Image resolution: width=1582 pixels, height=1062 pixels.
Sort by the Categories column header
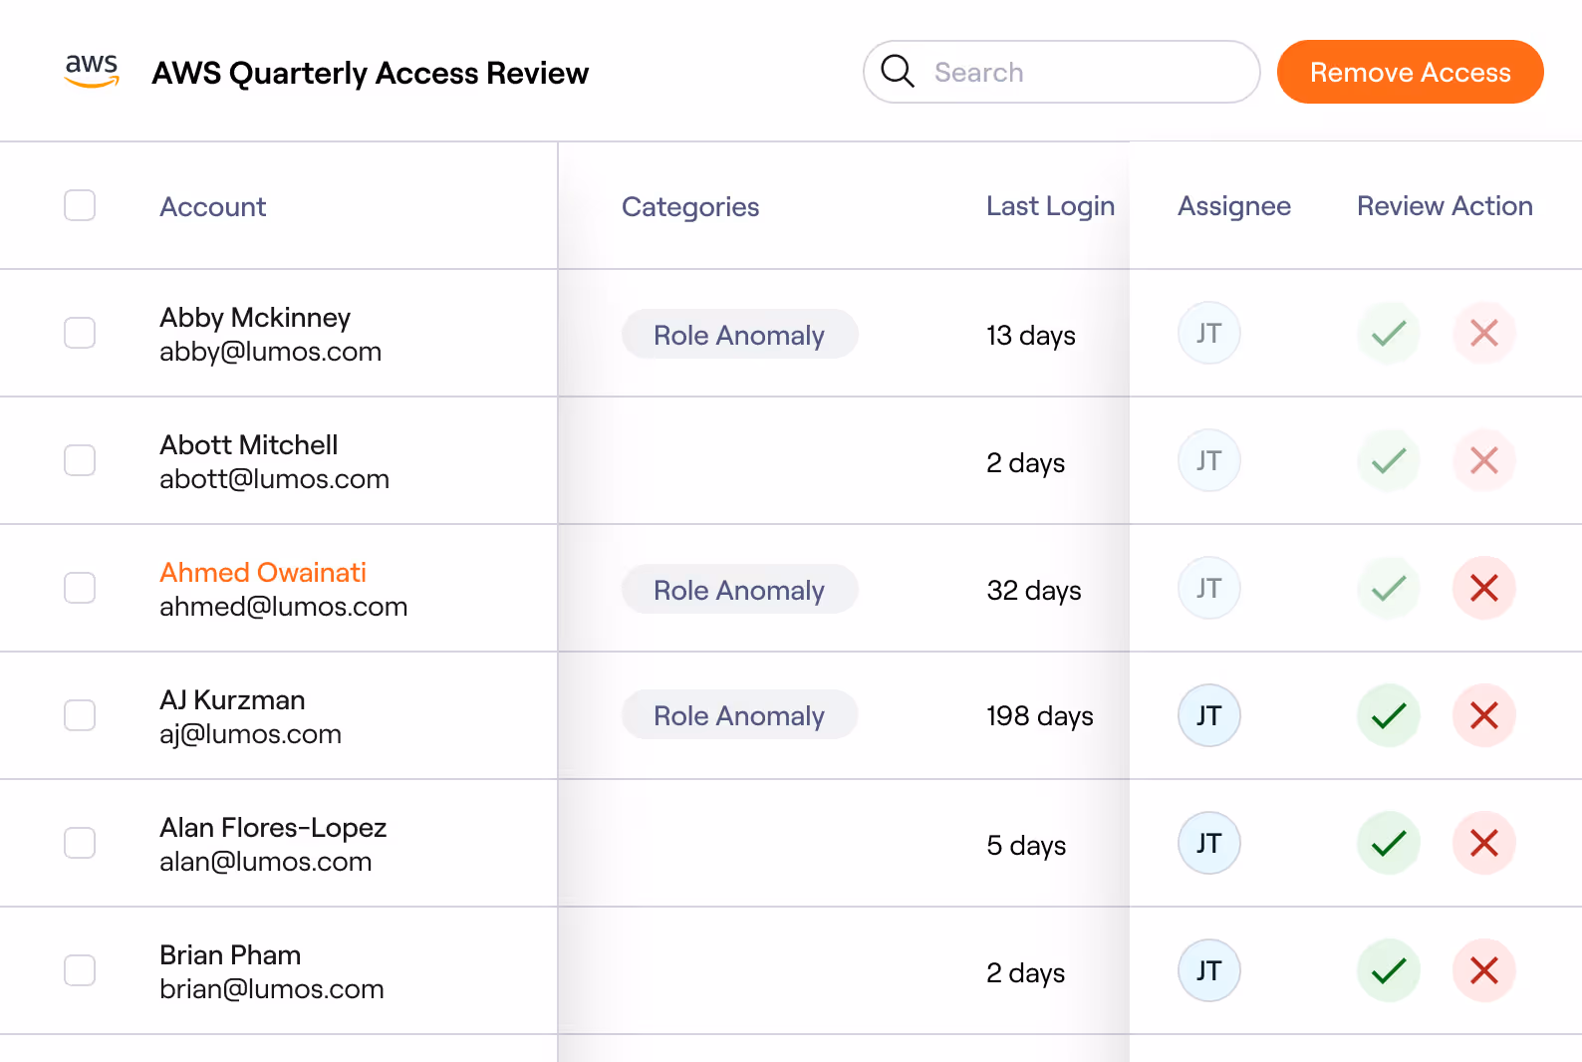(690, 206)
